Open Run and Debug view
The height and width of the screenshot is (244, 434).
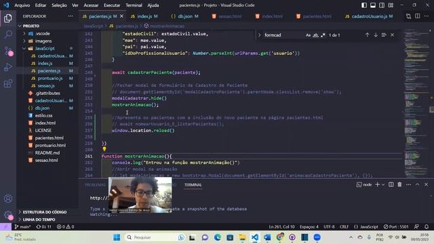(8, 67)
